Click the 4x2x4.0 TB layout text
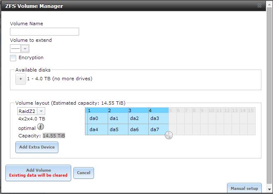Image resolution: width=273 pixels, height=194 pixels. click(x=31, y=119)
